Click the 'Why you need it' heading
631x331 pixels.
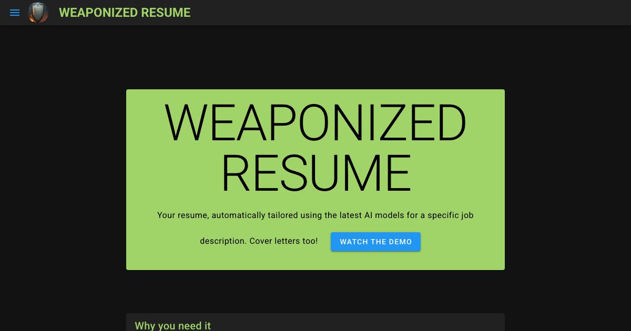click(x=172, y=326)
